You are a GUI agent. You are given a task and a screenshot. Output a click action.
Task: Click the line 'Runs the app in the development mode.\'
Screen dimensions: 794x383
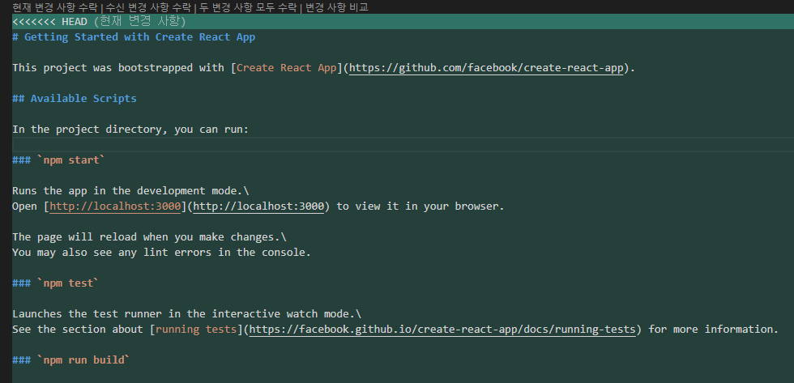130,191
